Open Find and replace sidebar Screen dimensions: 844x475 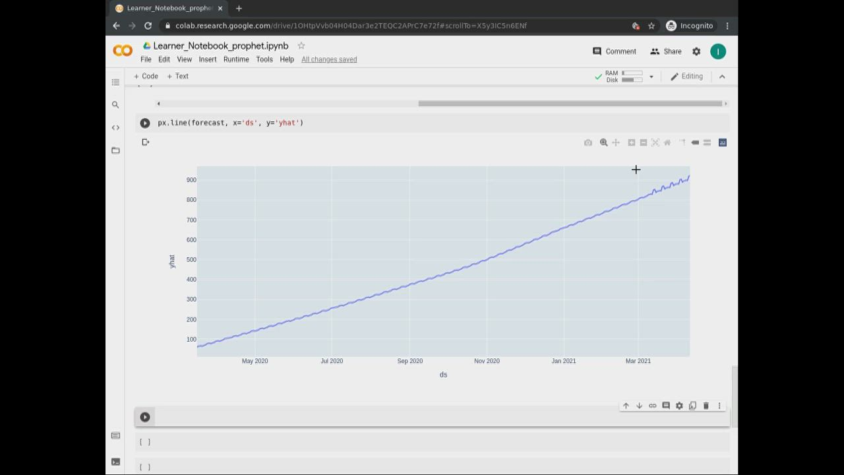click(x=115, y=105)
